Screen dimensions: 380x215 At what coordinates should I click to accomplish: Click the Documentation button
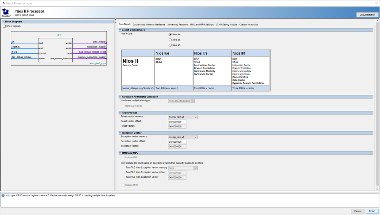coord(367,15)
